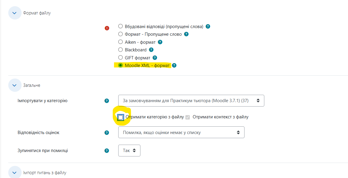Viewport: 348px width, 178px height.
Task: Enable Отримати категорію з файлу checkbox
Action: [x=121, y=117]
